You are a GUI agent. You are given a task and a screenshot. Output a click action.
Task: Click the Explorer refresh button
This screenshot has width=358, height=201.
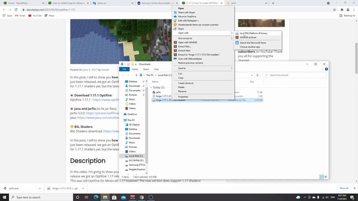pos(257,75)
